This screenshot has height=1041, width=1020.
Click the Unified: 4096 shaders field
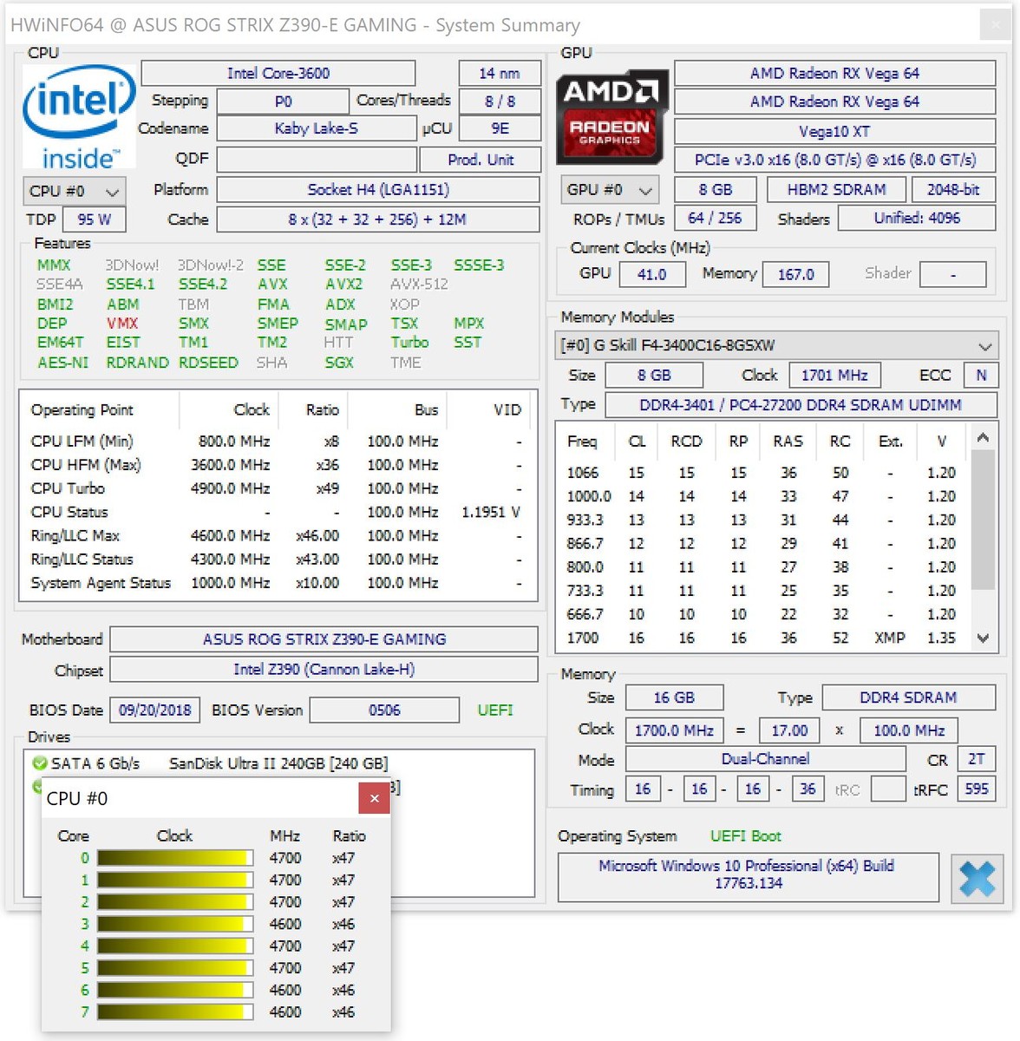[x=917, y=218]
